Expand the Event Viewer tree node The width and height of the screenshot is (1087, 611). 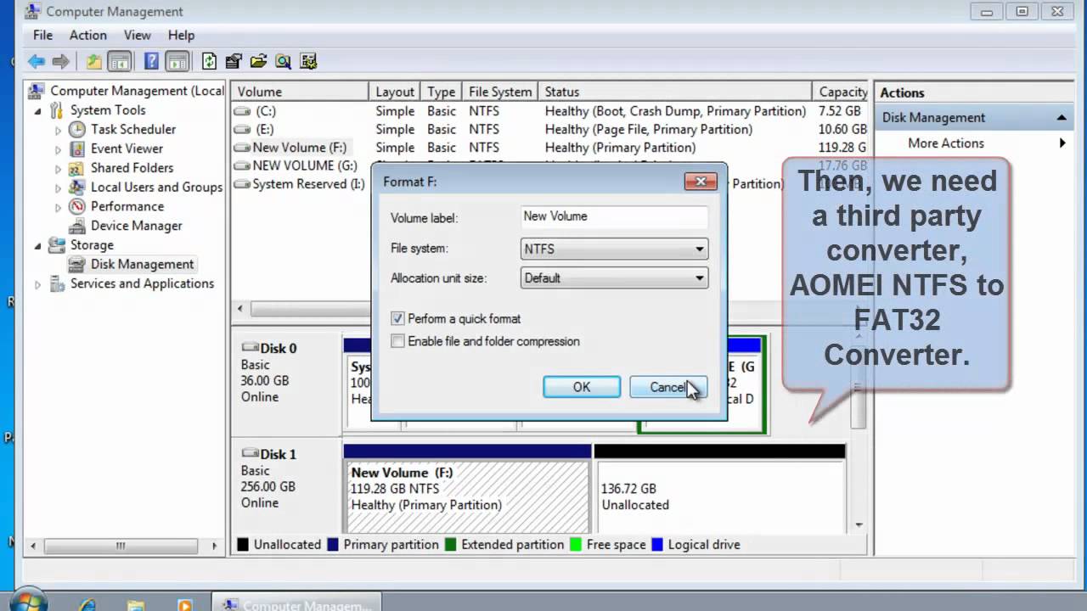point(58,149)
